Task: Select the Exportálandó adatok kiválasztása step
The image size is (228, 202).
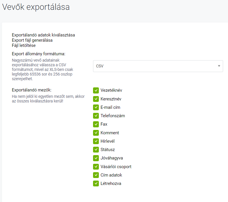Action: (x=43, y=35)
